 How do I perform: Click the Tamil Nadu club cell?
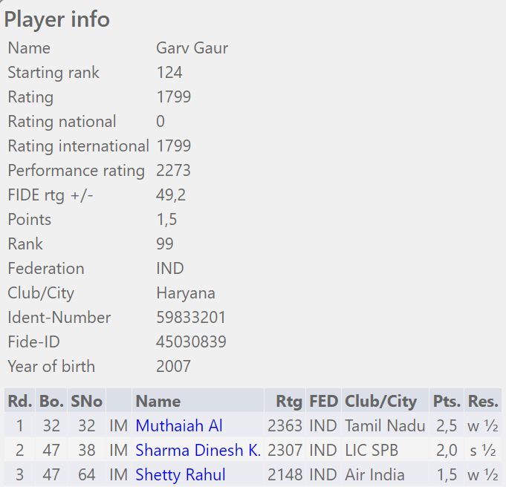[385, 426]
